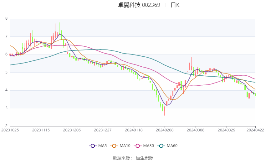Click the y-axis value 2 label
Screen dimensions: 266x161
pos(7,126)
